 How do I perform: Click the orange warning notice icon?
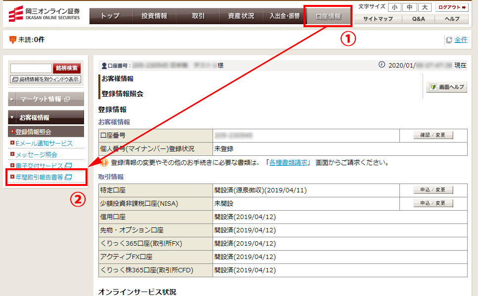click(x=104, y=163)
